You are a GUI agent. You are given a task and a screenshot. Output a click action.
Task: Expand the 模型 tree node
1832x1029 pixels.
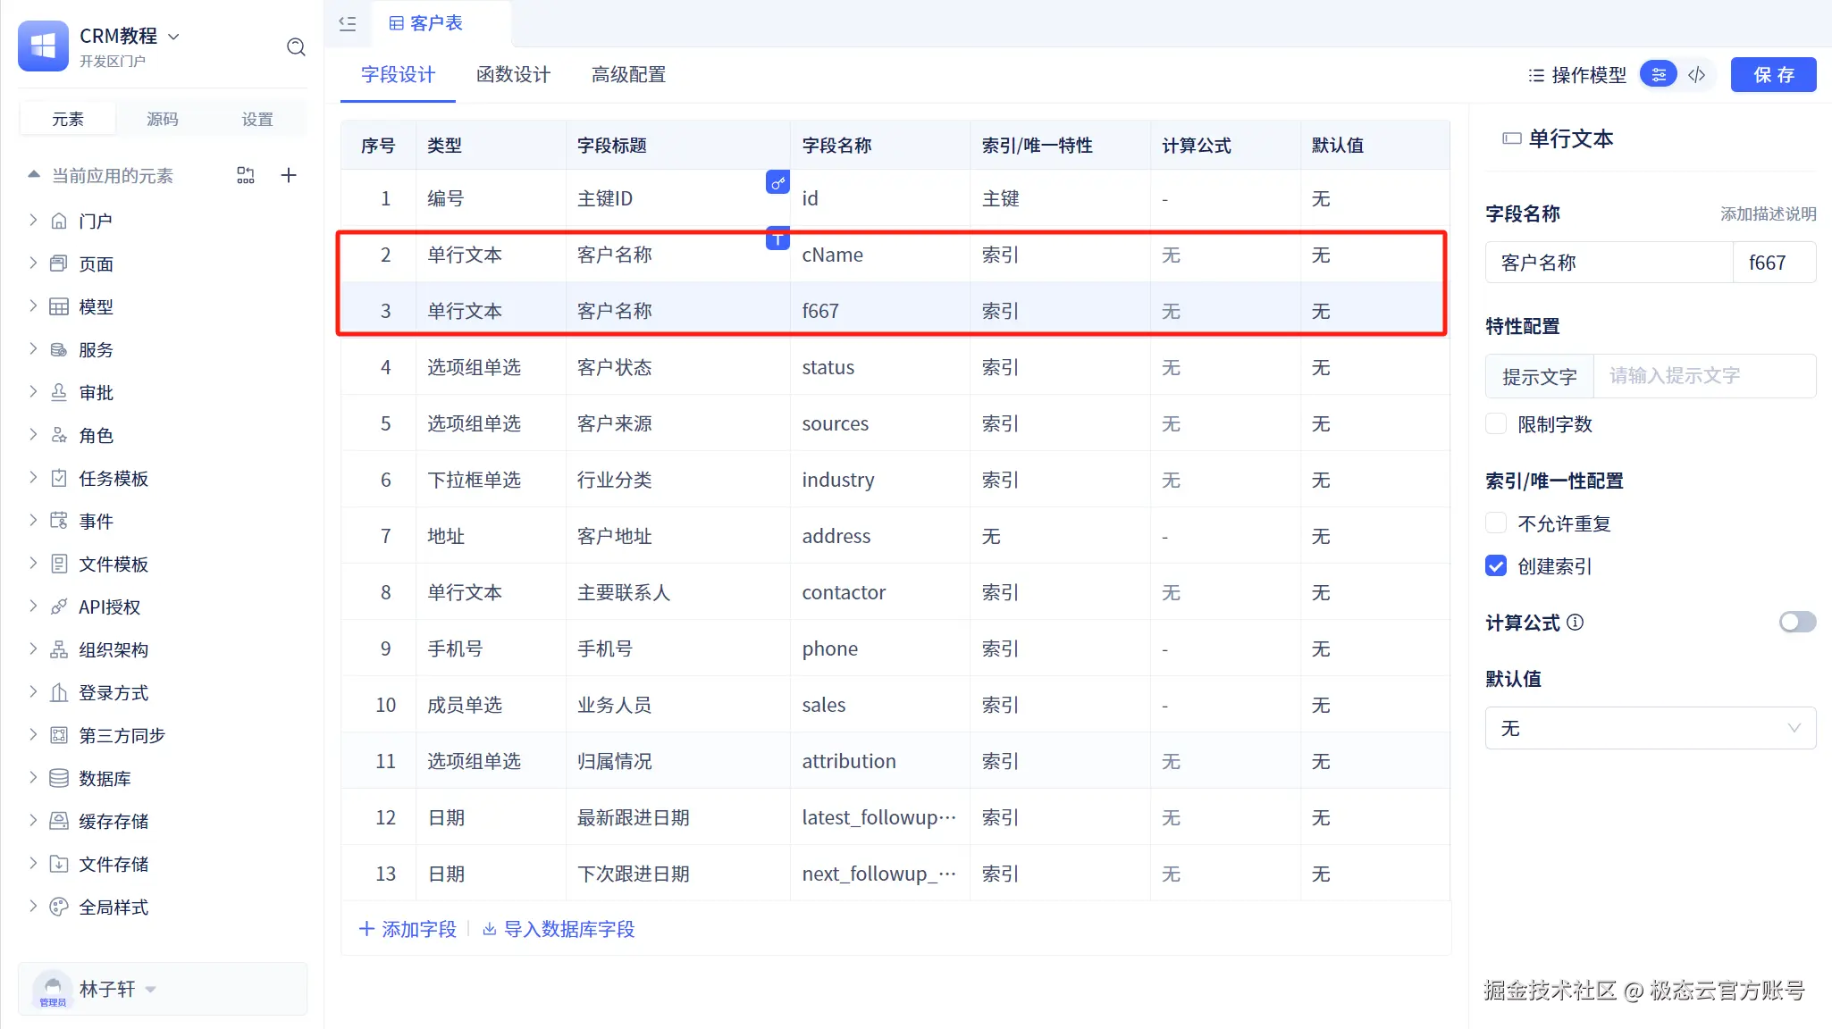(x=33, y=306)
